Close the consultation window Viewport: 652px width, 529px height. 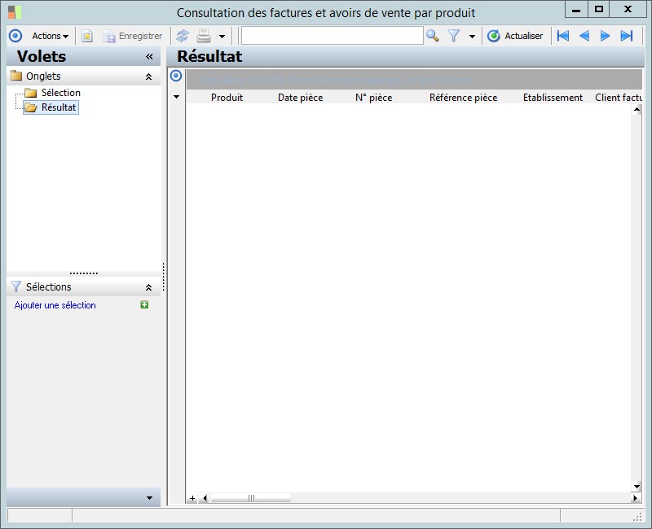[628, 10]
